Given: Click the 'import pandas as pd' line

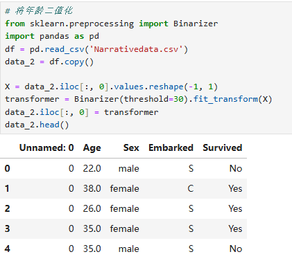Looking at the screenshot, I should click(52, 36).
